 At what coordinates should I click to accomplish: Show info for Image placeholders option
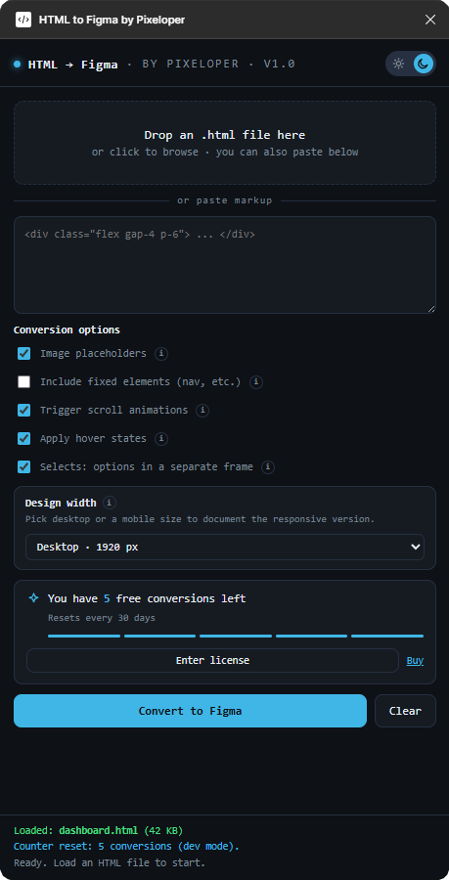click(161, 354)
